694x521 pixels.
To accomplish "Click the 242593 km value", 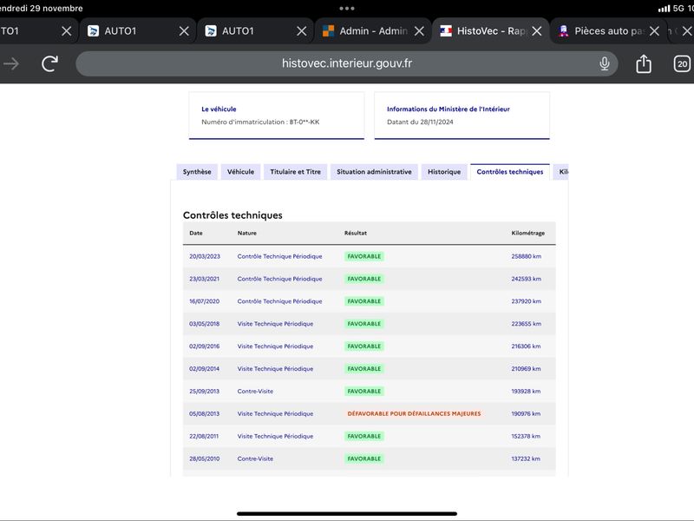I will click(527, 279).
